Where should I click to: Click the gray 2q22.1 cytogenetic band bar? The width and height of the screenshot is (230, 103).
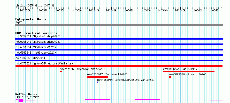tap(119, 25)
